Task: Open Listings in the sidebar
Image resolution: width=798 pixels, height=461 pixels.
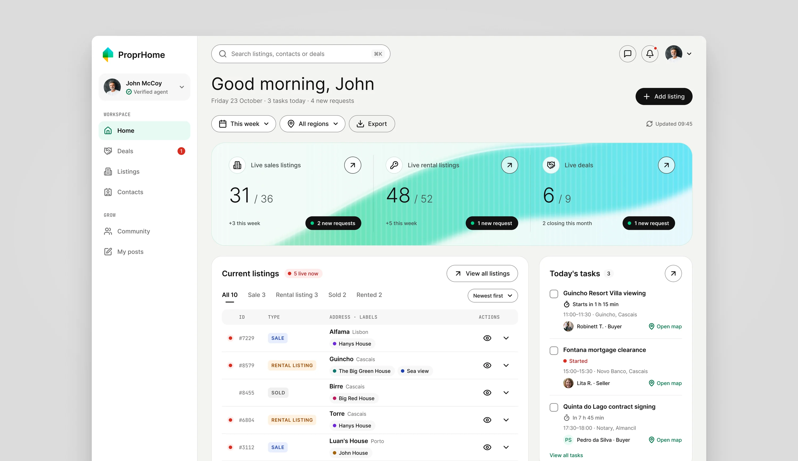Action: 144,171
